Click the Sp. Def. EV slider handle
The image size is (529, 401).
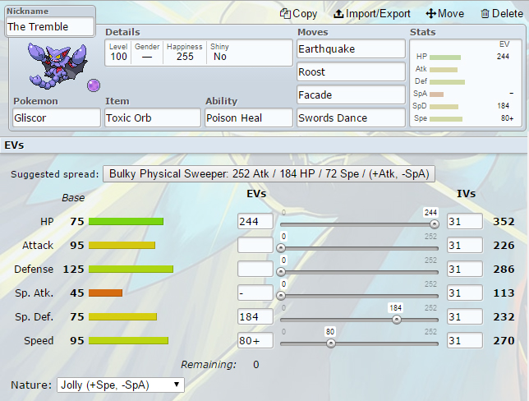tap(397, 319)
